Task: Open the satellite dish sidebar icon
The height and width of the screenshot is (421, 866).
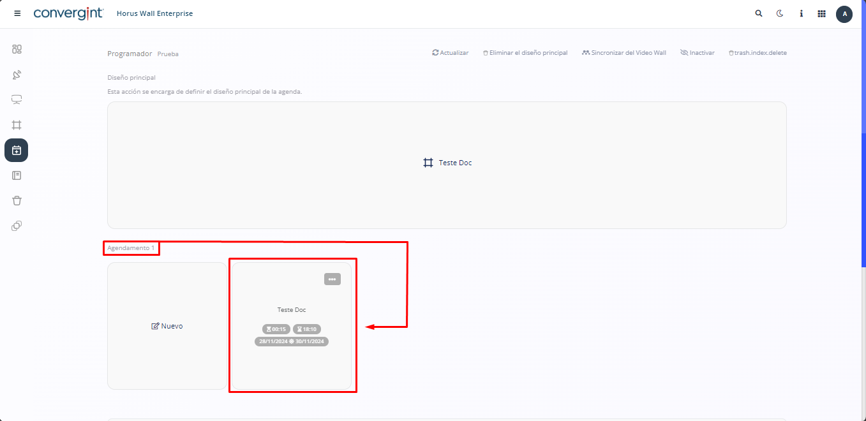Action: [17, 75]
